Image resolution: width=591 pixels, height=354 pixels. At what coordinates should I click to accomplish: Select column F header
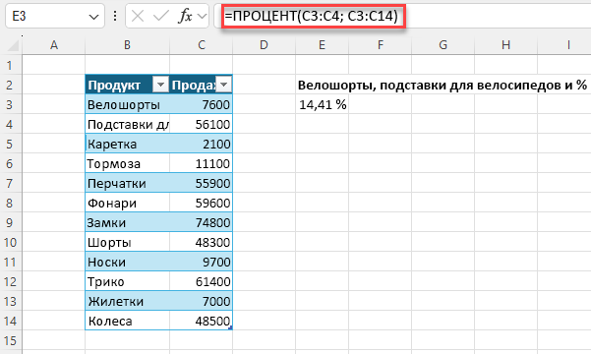pos(381,45)
